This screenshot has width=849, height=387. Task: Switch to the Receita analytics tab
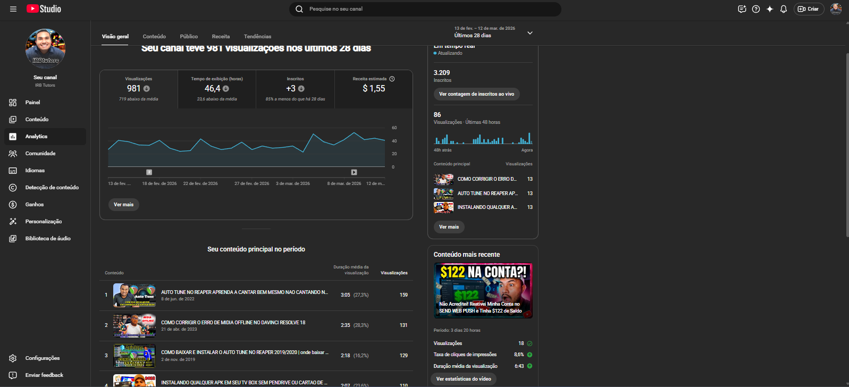tap(221, 37)
